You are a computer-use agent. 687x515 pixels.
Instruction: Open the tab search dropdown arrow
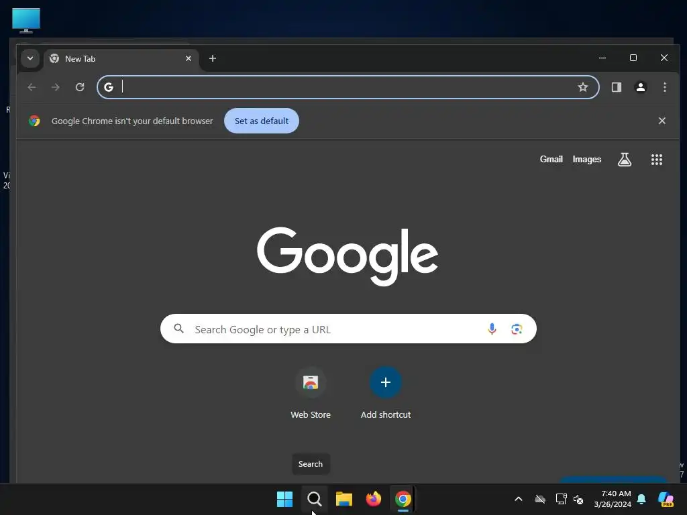[x=30, y=58]
